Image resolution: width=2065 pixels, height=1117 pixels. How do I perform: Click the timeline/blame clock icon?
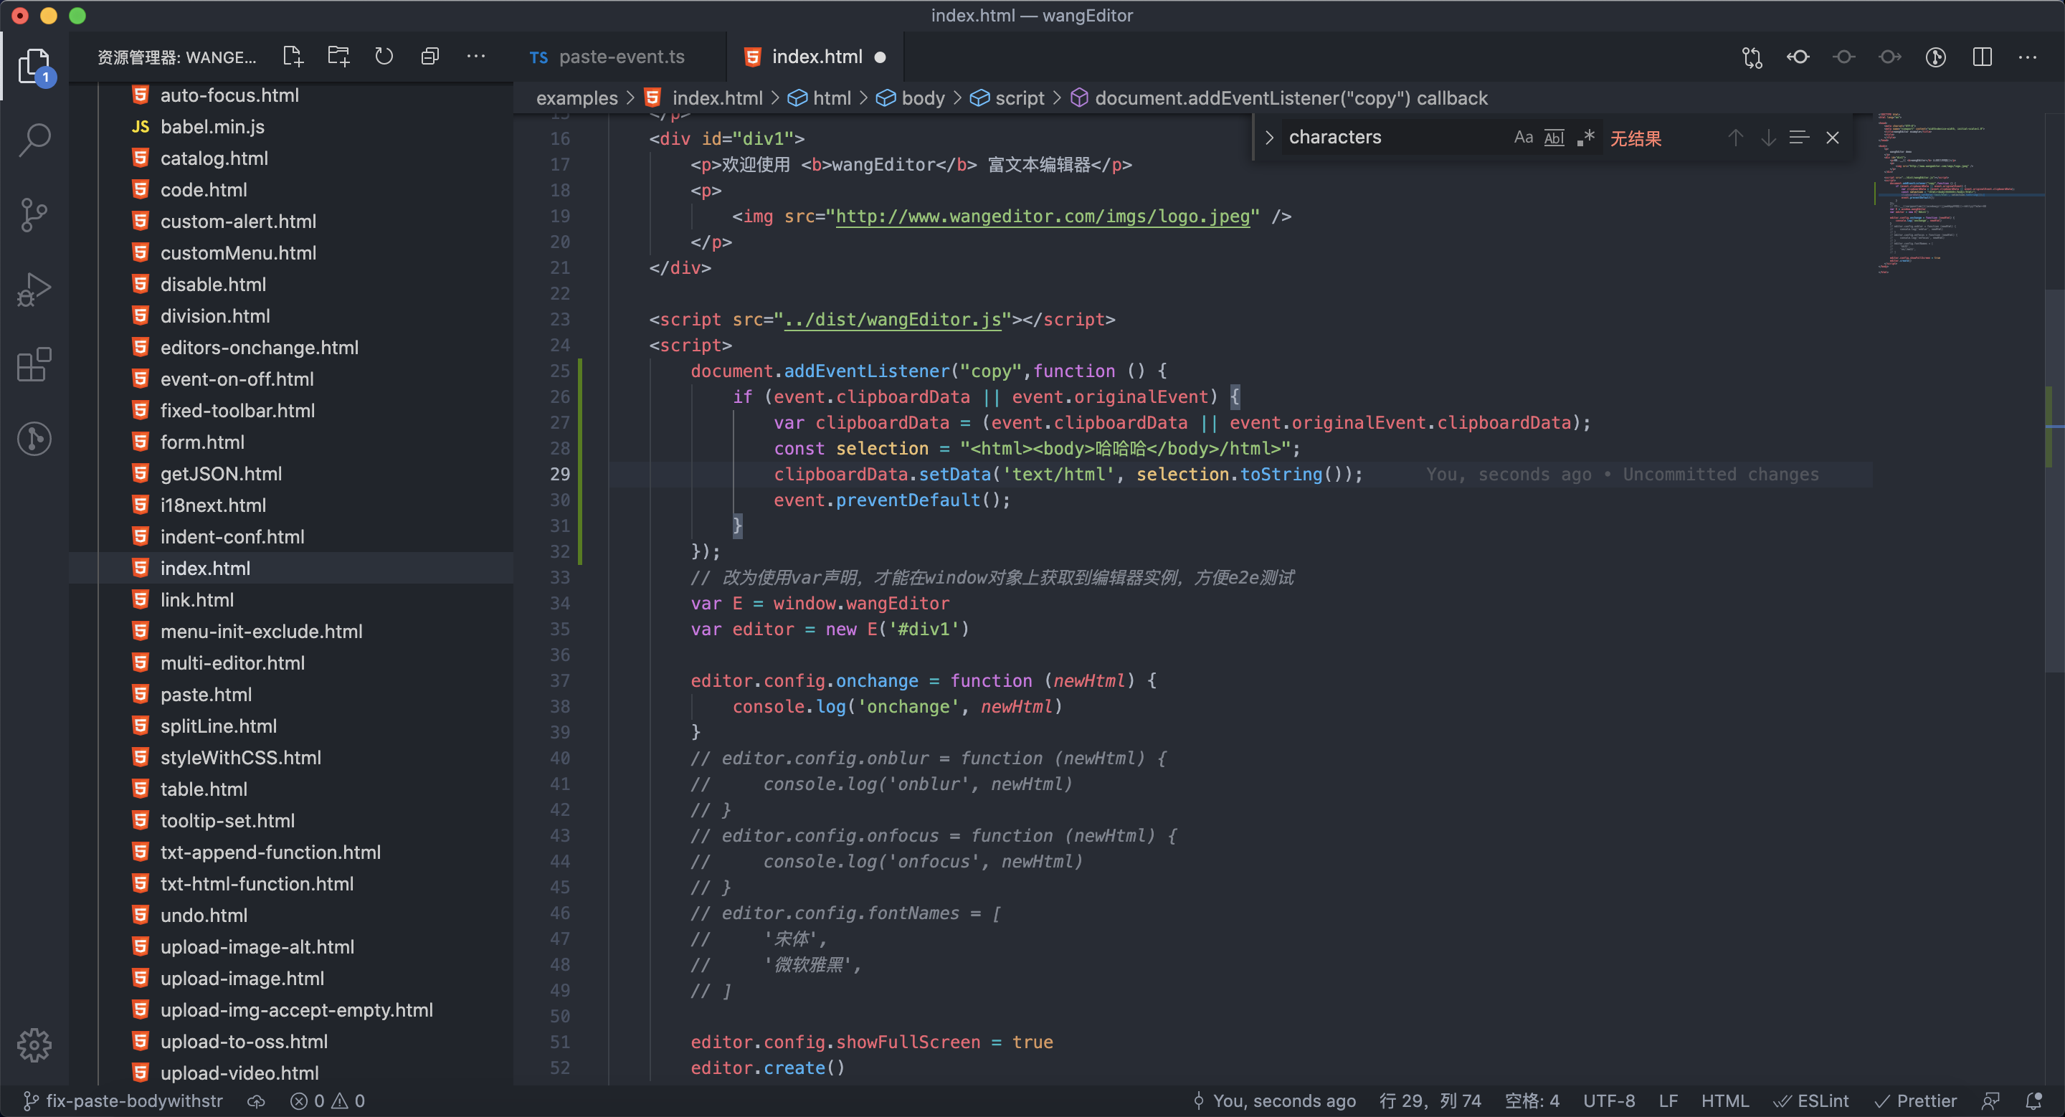pyautogui.click(x=1936, y=57)
